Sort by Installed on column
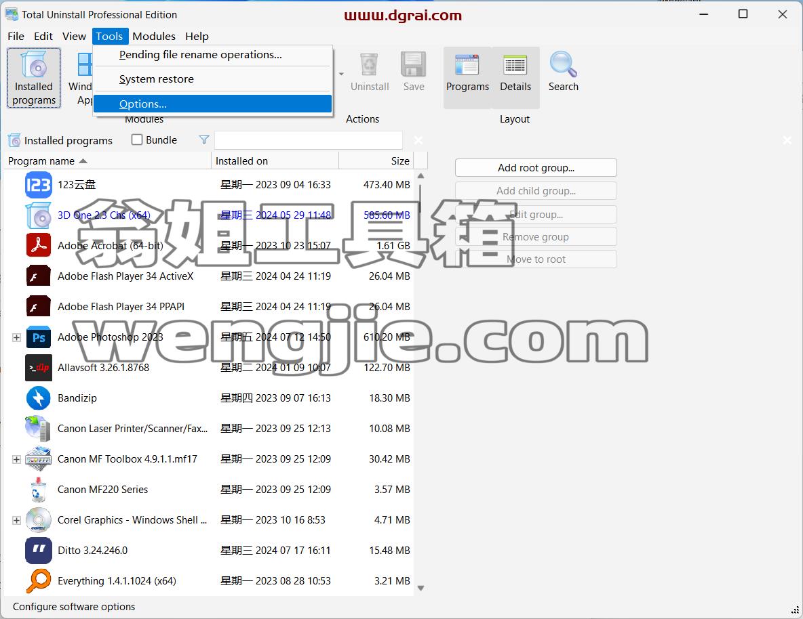This screenshot has height=619, width=803. coord(275,161)
